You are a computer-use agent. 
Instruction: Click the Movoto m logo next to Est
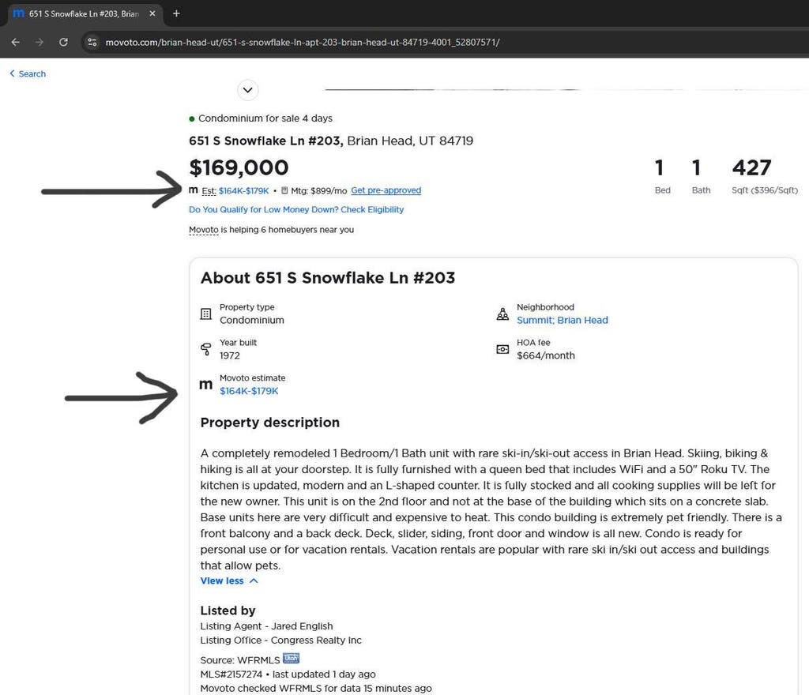point(194,190)
